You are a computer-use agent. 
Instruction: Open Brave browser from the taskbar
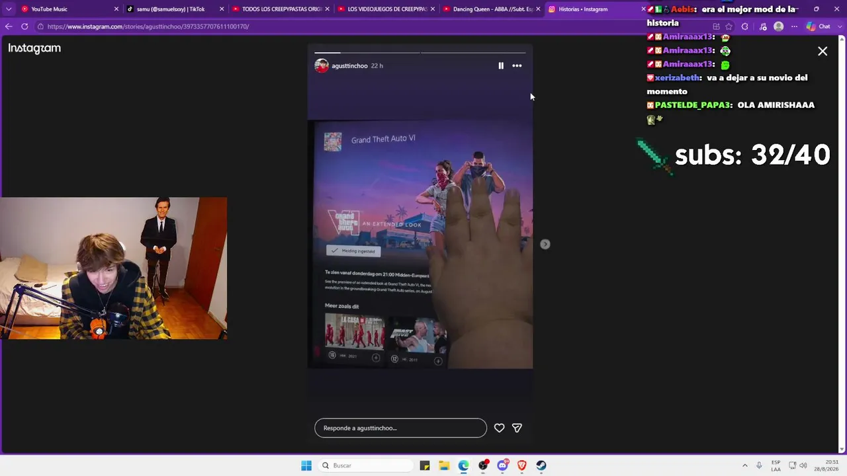click(521, 465)
